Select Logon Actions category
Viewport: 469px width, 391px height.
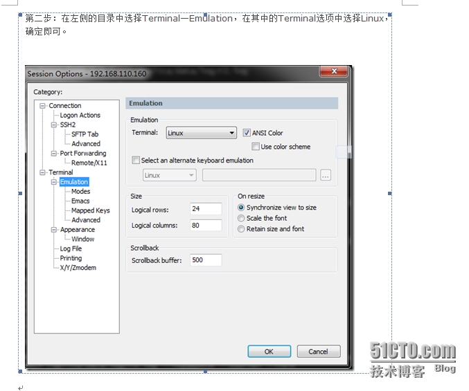(x=80, y=115)
